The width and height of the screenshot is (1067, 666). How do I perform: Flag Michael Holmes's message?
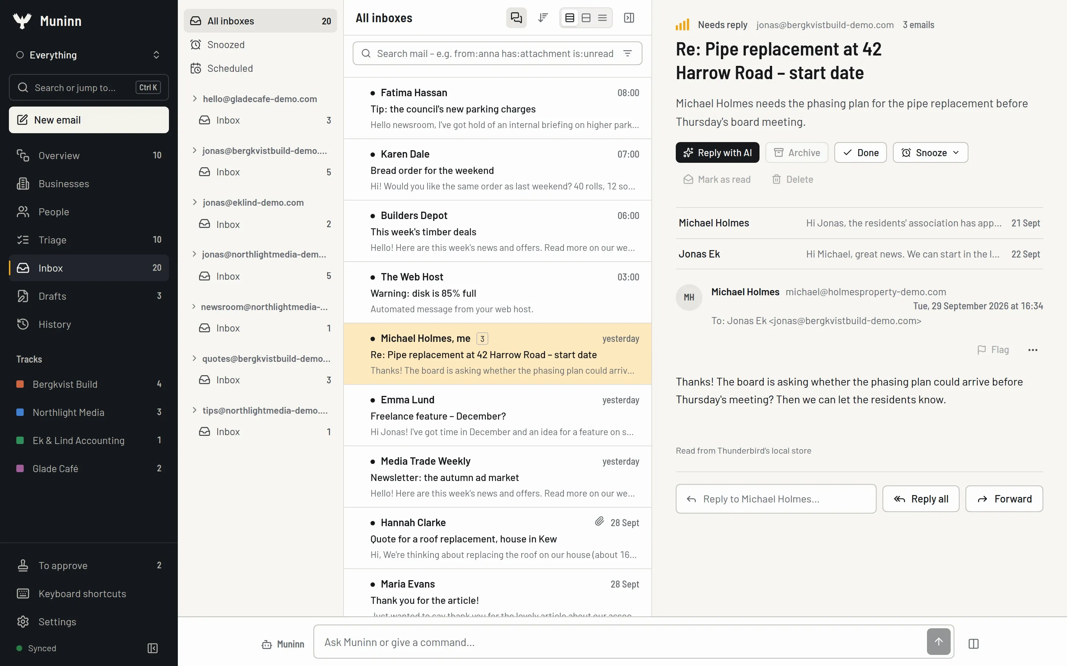[x=993, y=350]
